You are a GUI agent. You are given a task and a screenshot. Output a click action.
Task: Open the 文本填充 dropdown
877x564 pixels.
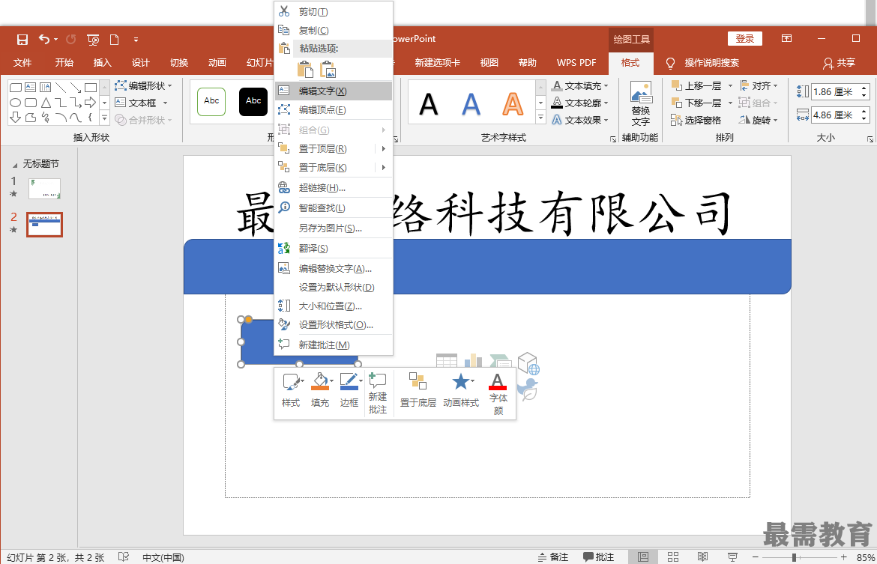pos(580,85)
